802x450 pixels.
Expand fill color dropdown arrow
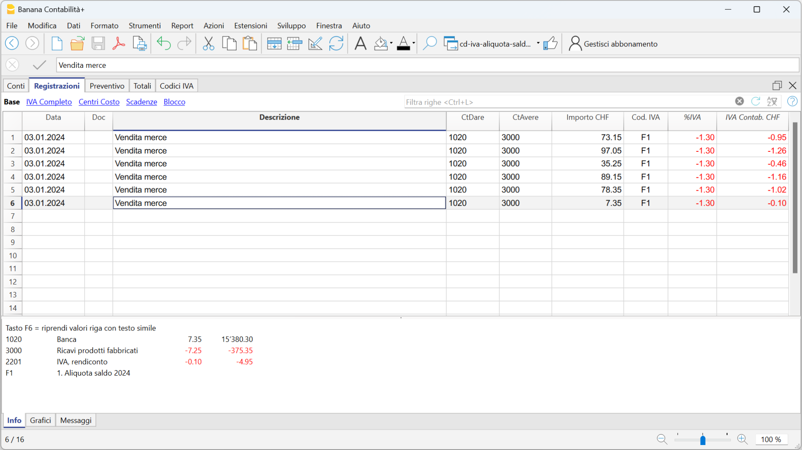[x=391, y=43]
